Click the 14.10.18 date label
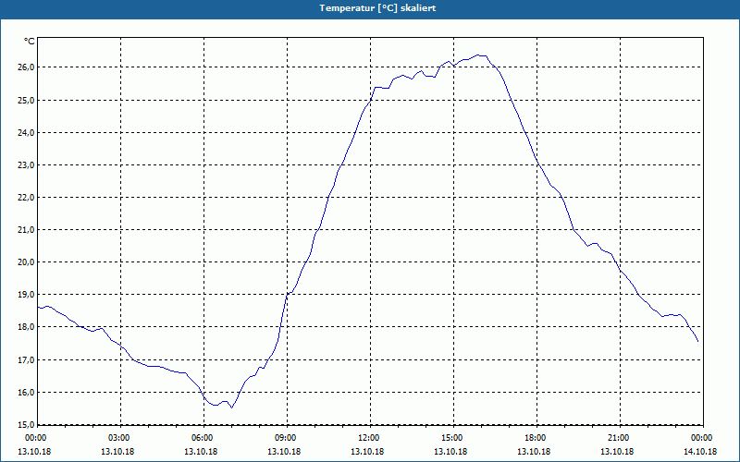740x462 pixels. point(700,451)
